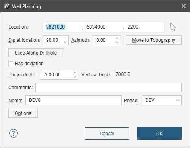Click the location picker arrow icon
Screen dimensions: 190x148
pyautogui.click(x=173, y=27)
